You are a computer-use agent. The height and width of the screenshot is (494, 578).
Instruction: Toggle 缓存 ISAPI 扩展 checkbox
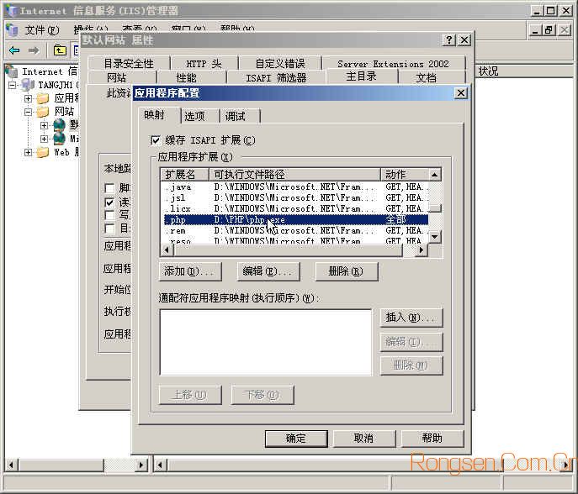[156, 140]
